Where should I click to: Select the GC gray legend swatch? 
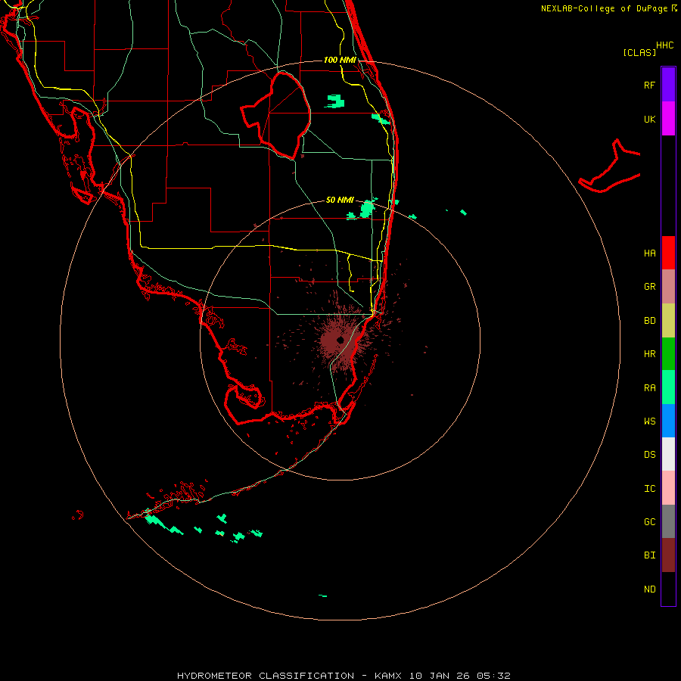[x=668, y=521]
